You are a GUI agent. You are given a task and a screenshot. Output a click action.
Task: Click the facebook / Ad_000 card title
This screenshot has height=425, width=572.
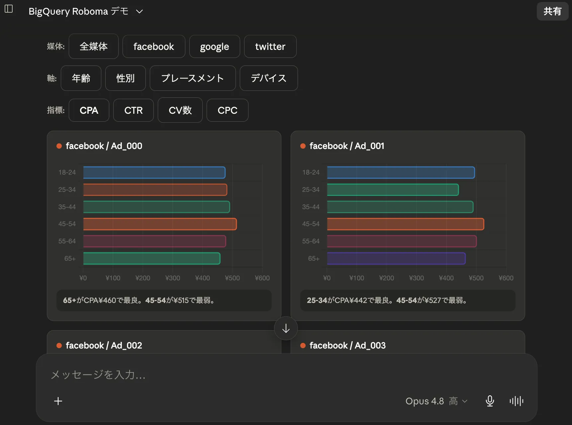click(x=104, y=146)
